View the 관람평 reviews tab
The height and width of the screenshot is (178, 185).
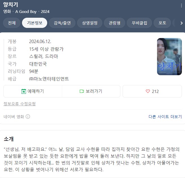point(114,23)
